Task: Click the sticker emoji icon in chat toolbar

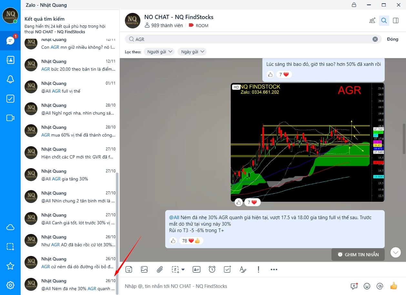Action: [129, 269]
